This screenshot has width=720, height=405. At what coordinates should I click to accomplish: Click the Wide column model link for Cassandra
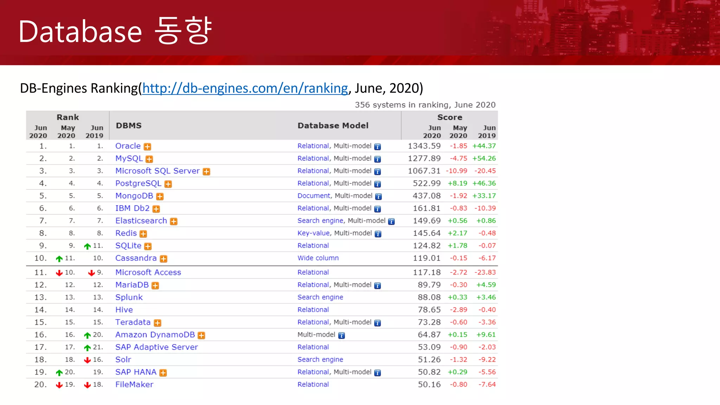pyautogui.click(x=318, y=258)
